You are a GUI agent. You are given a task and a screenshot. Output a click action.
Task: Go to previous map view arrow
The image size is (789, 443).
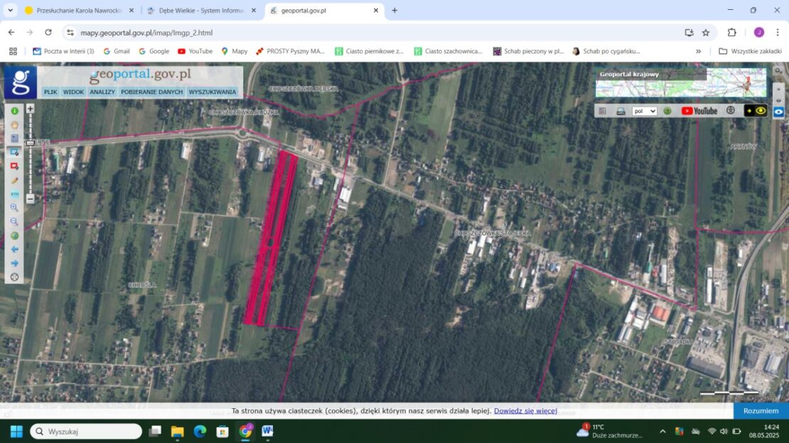pos(14,250)
